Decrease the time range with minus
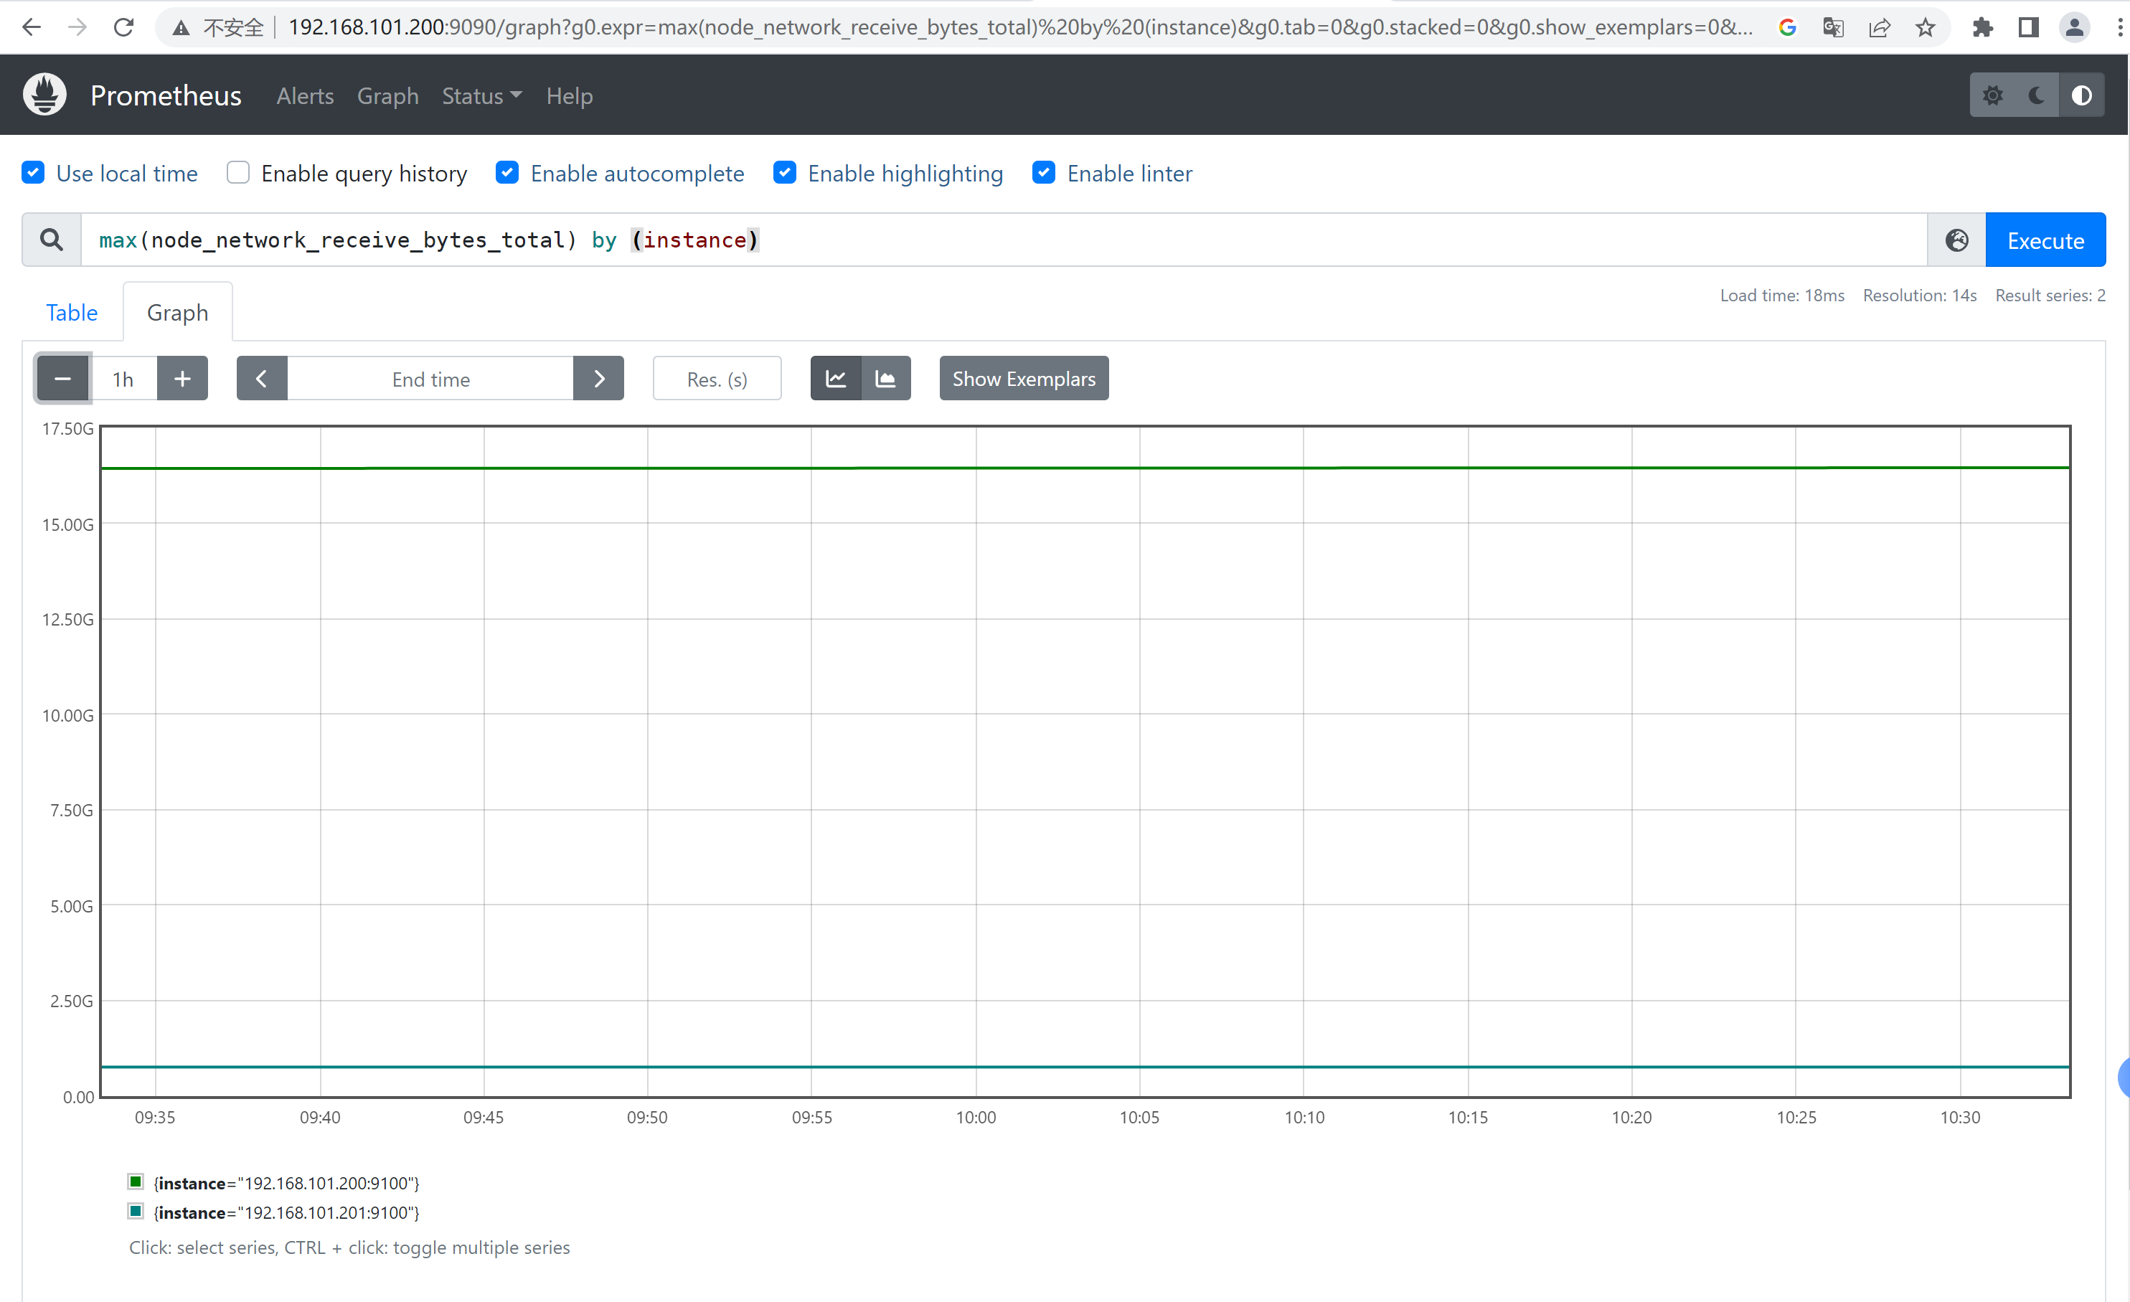The height and width of the screenshot is (1302, 2130). pos(62,379)
